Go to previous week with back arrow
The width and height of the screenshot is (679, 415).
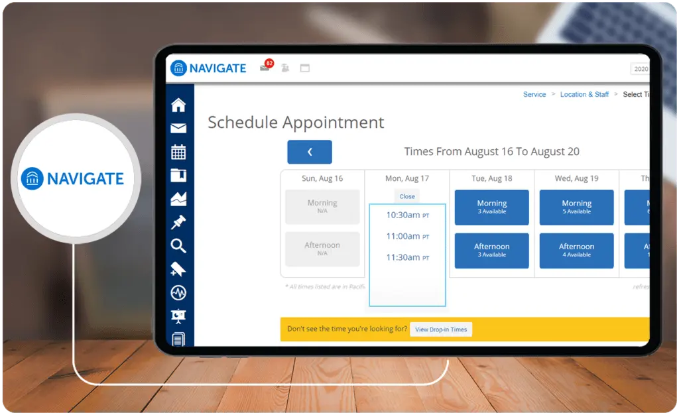(x=310, y=152)
